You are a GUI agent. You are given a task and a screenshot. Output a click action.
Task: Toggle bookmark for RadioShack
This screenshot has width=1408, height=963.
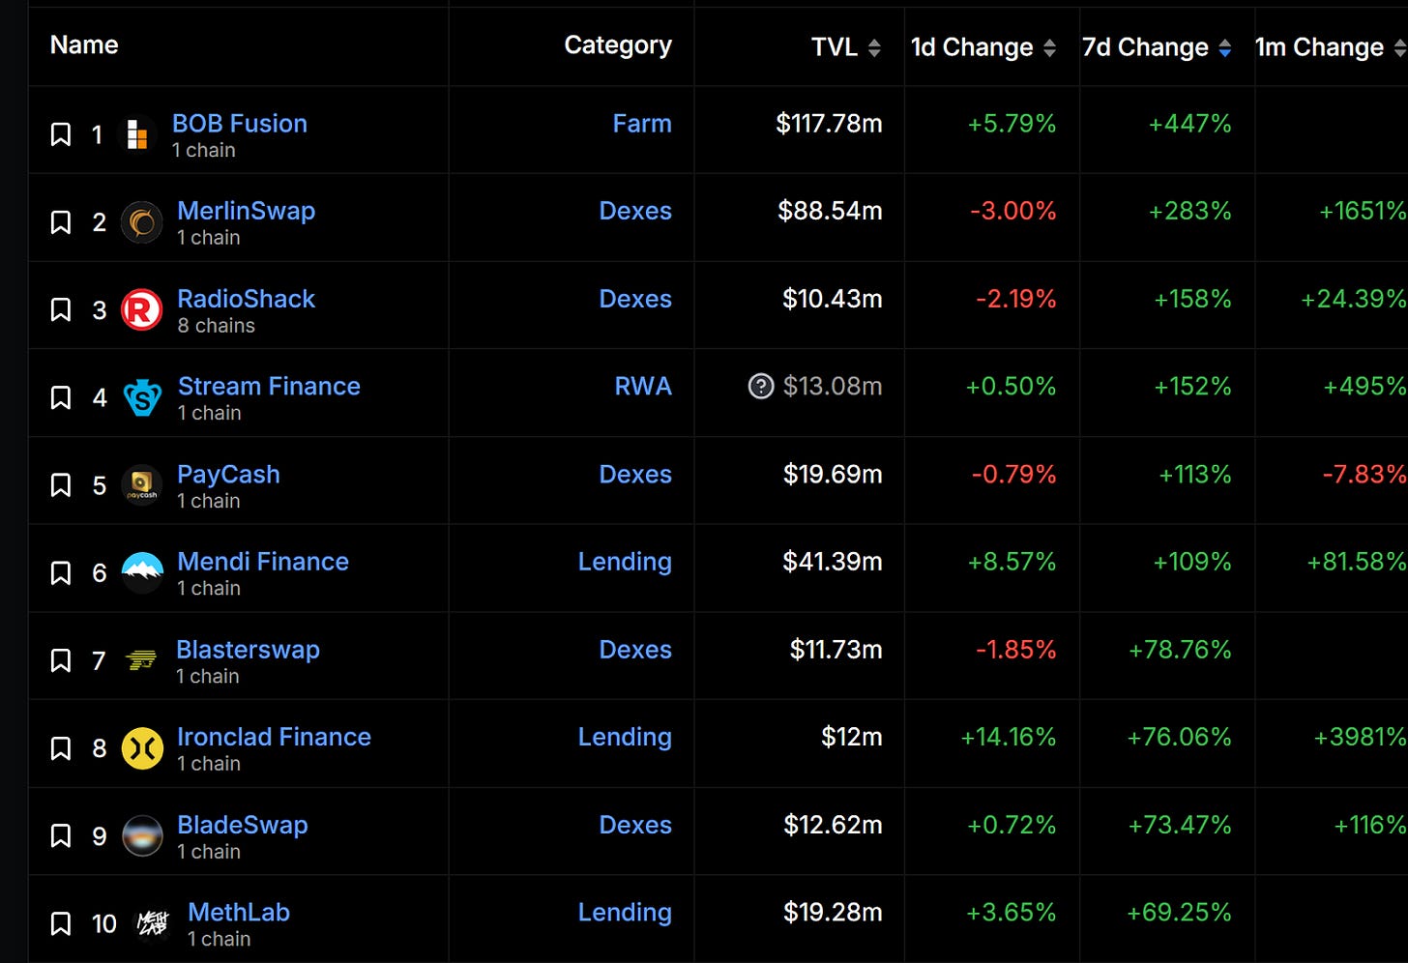[60, 310]
